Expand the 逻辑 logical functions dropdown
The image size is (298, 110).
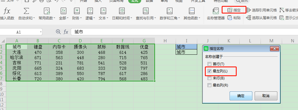tap(94, 18)
